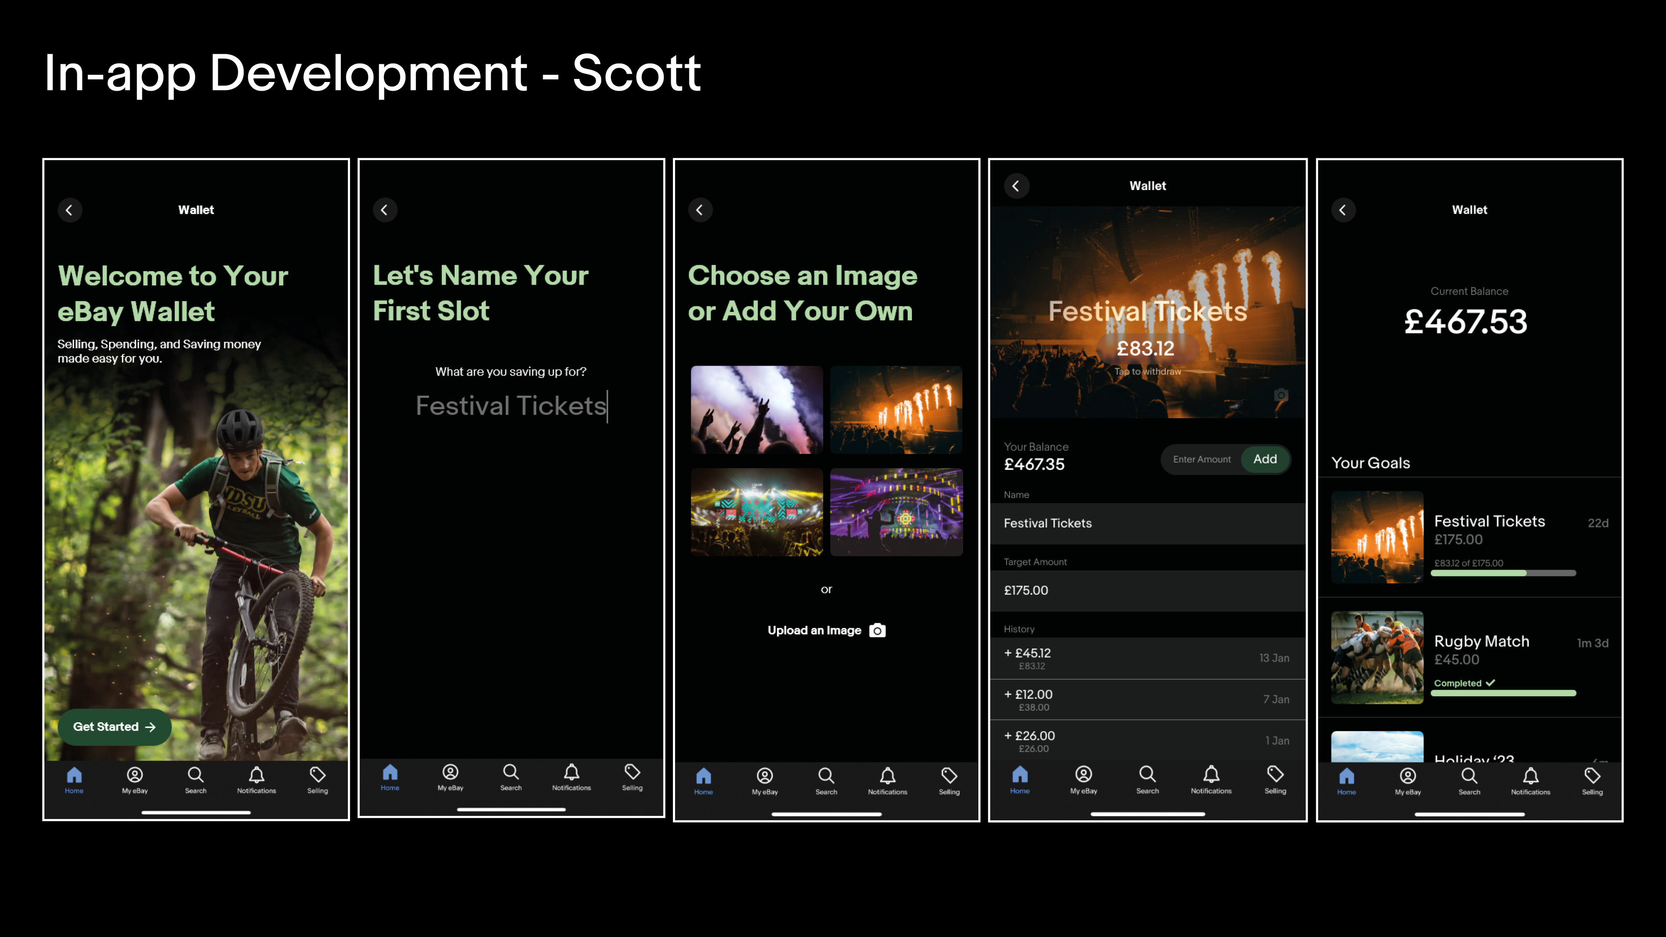Open My eBay tab on the welcome screen
1666x937 pixels.
point(134,780)
